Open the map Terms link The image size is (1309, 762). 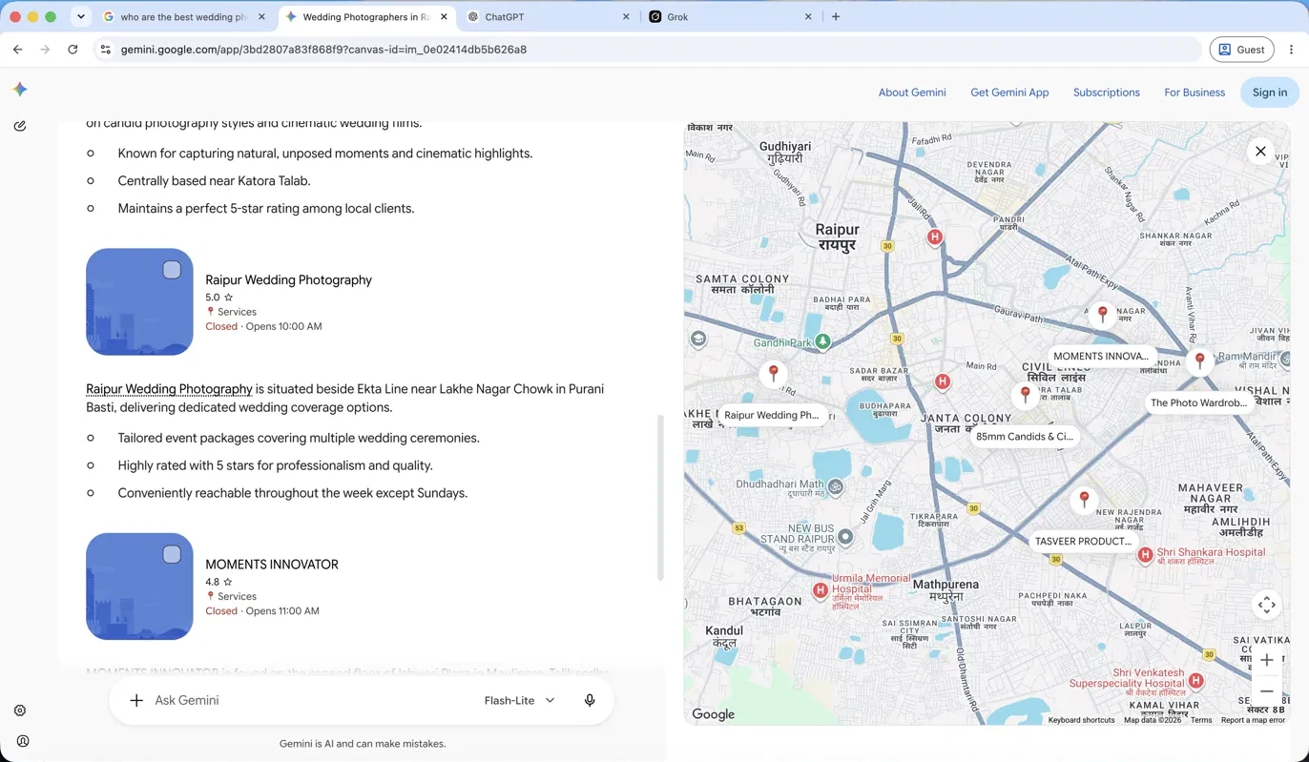[1201, 720]
